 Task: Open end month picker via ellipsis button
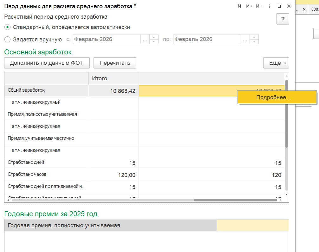245,40
